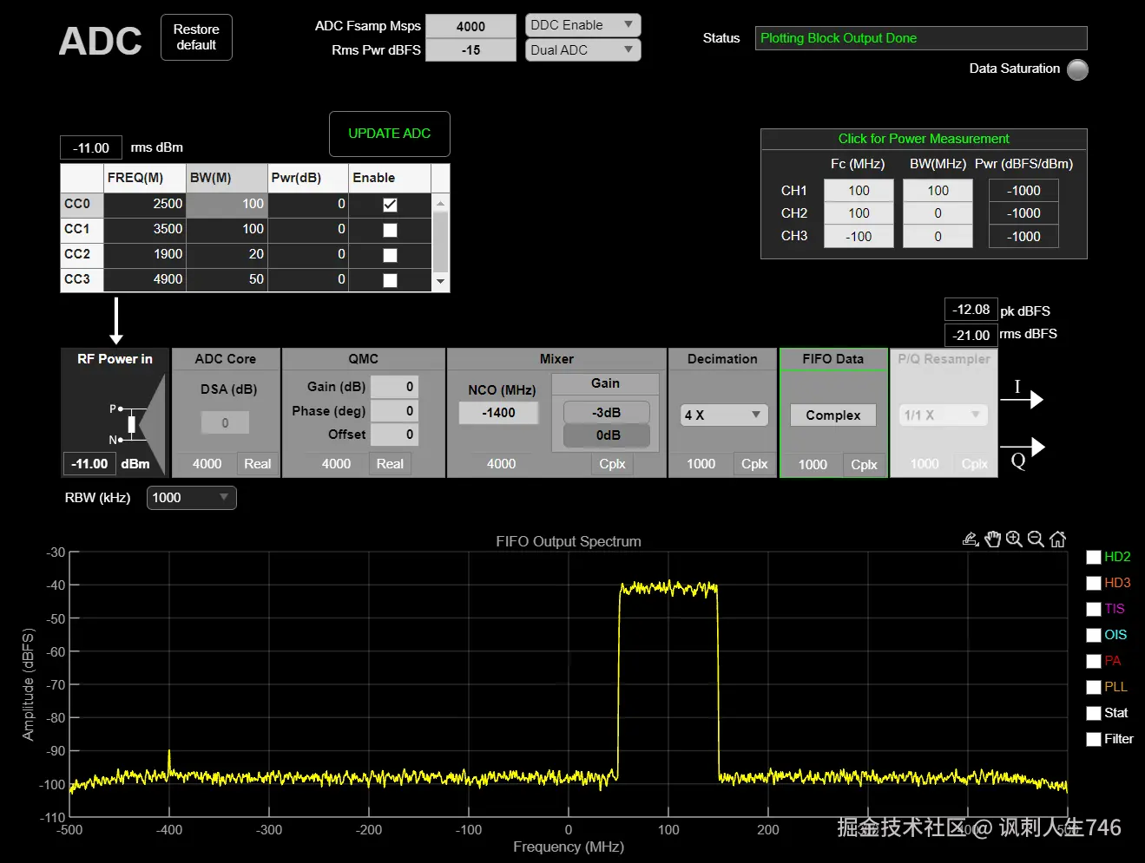
Task: Click the Data Saturation indicator lamp
Action: pos(1077,69)
